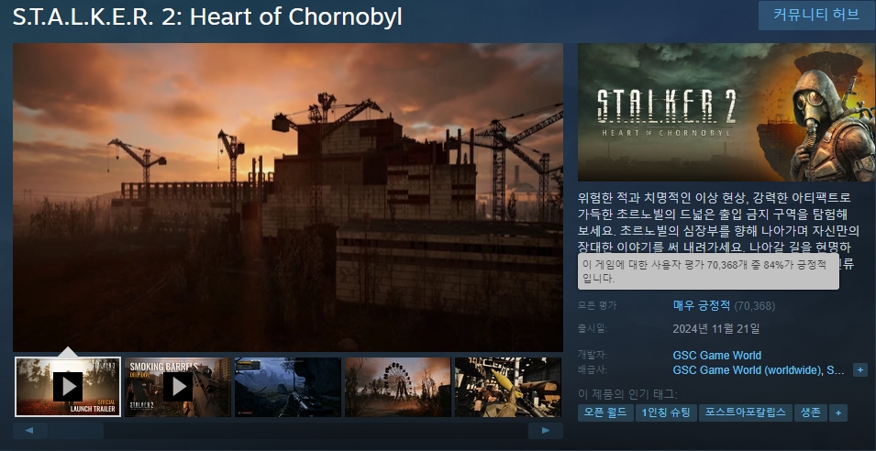Click the thumbnail strip scrollbar handle

click(75, 430)
